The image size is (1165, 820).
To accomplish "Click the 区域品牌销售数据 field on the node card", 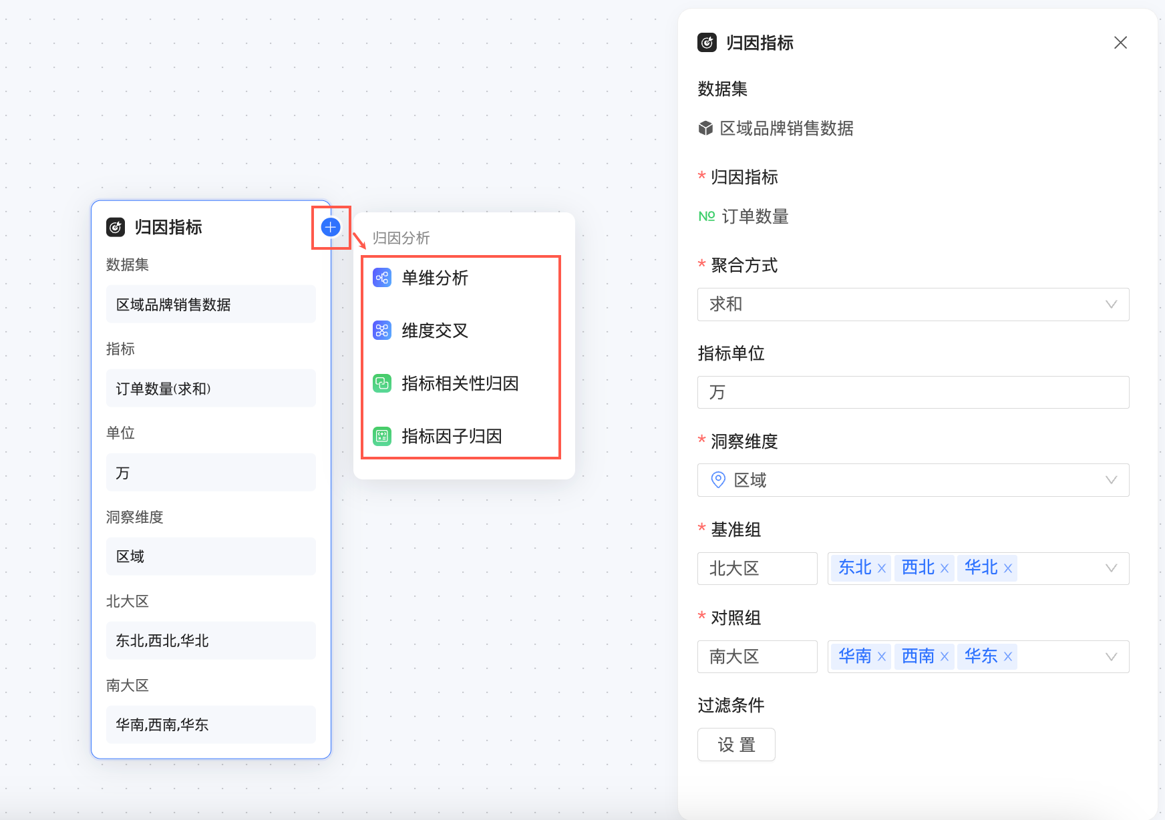I will click(x=211, y=304).
